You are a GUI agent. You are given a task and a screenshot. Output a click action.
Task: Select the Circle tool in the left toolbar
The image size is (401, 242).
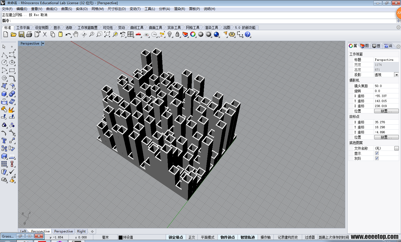tap(4, 62)
